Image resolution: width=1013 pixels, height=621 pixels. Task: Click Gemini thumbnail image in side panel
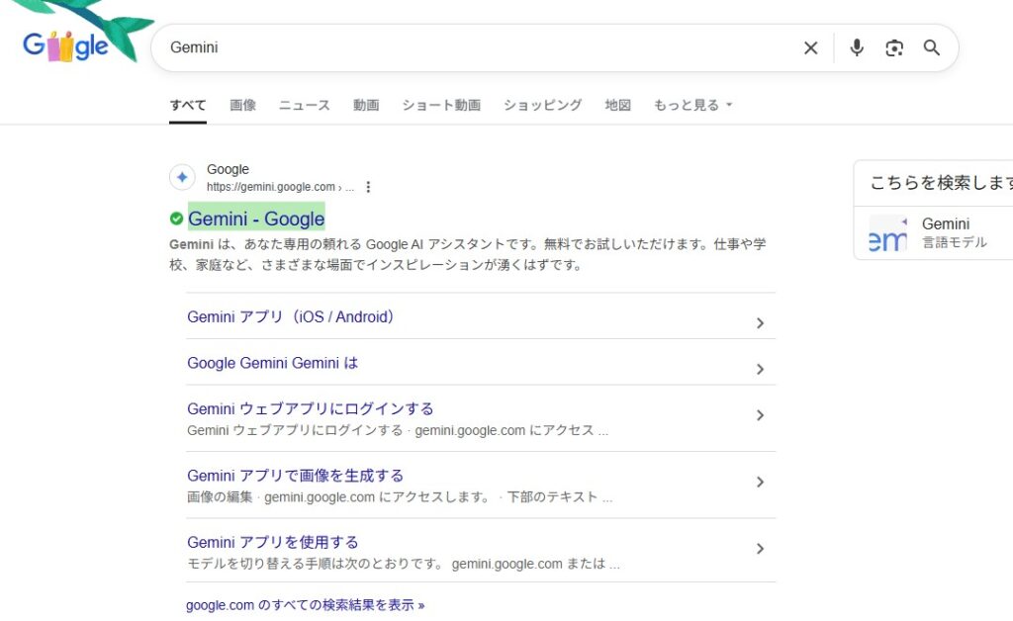point(887,233)
